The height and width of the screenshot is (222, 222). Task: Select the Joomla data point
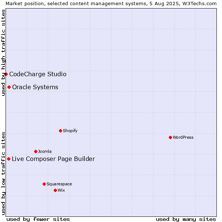click(x=36, y=151)
